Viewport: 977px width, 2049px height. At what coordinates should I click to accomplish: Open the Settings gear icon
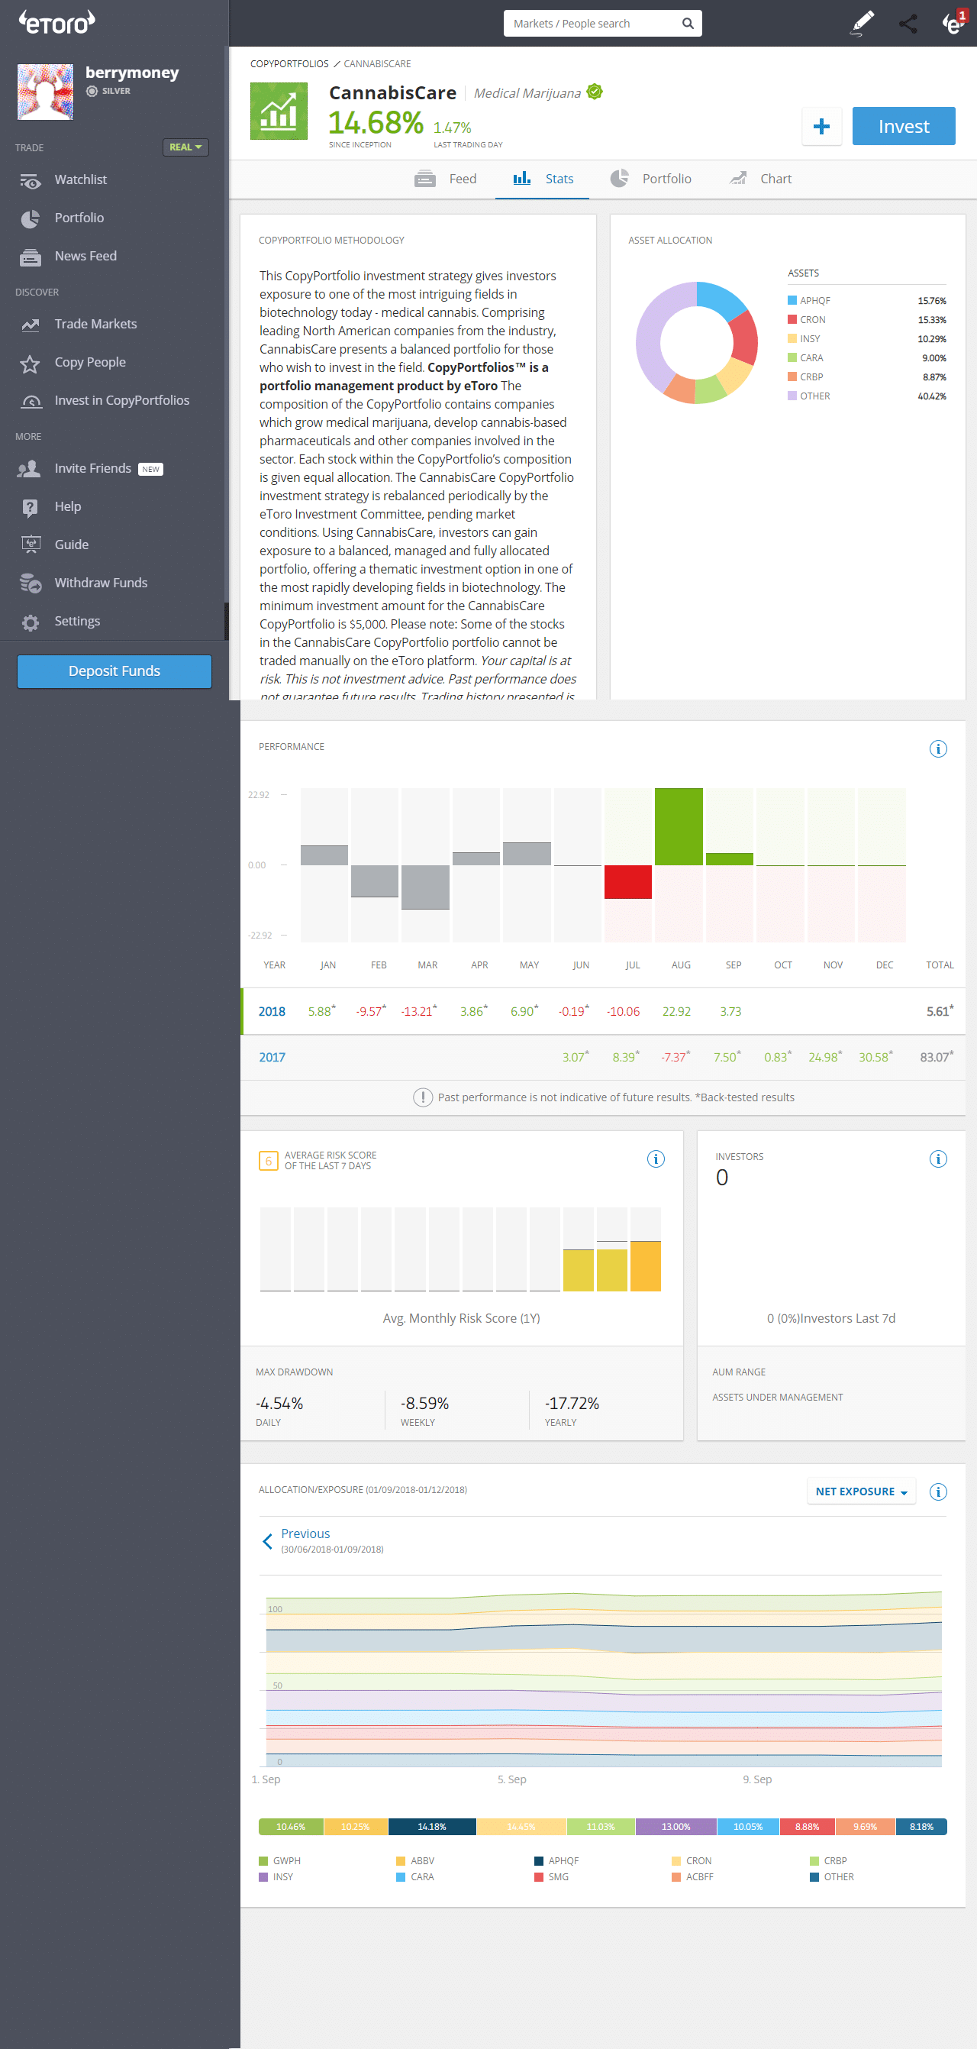click(31, 622)
